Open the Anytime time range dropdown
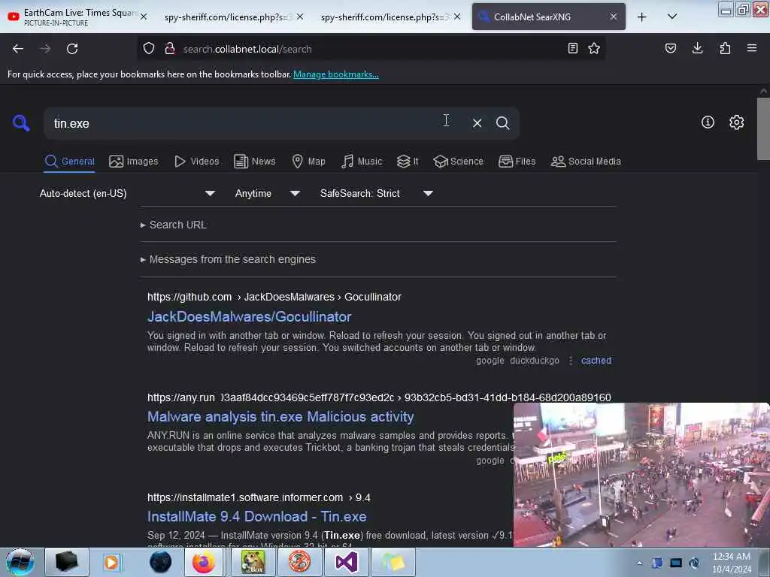770x577 pixels. 267,193
